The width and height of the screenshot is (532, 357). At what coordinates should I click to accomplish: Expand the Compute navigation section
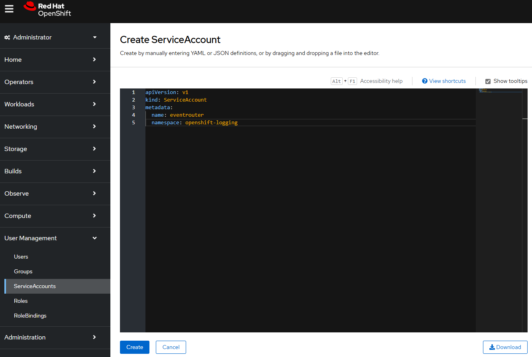pyautogui.click(x=55, y=216)
